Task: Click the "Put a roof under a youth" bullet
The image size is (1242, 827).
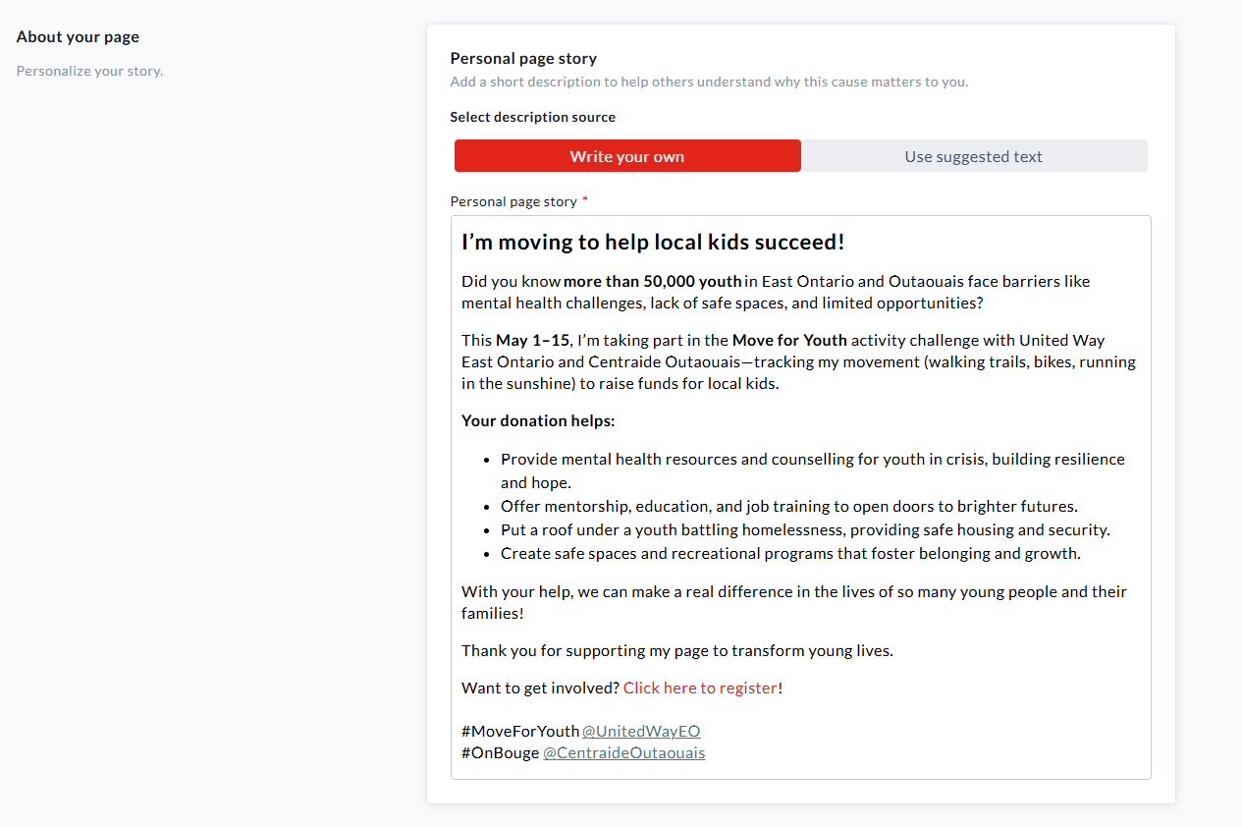Action: point(804,529)
